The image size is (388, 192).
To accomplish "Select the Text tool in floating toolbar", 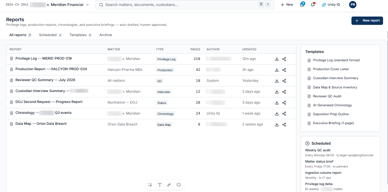I will point(159,185).
